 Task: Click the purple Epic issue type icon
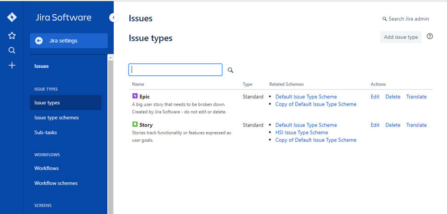point(135,96)
